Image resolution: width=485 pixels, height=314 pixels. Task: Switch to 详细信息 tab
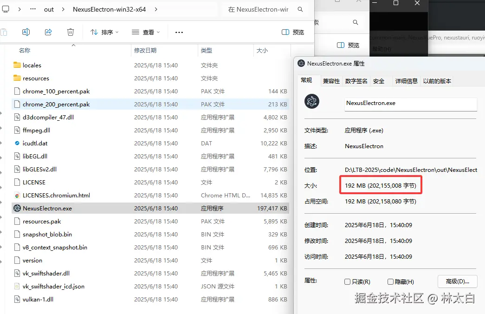(407, 81)
